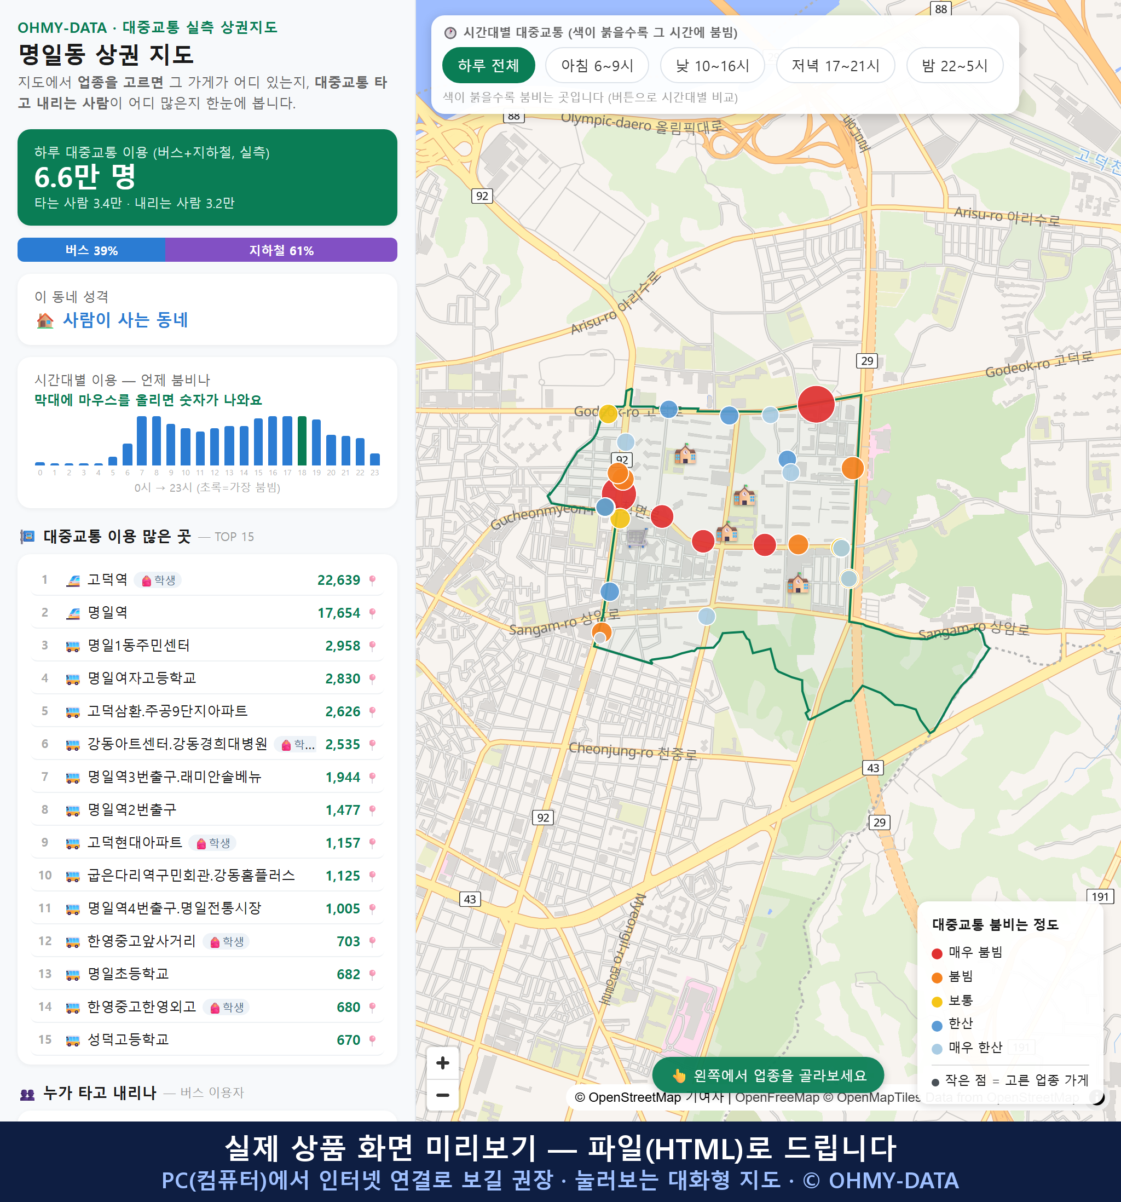Click the green 왼쪽에서 업종을 골라보세요 button
1121x1202 pixels.
coord(768,1076)
